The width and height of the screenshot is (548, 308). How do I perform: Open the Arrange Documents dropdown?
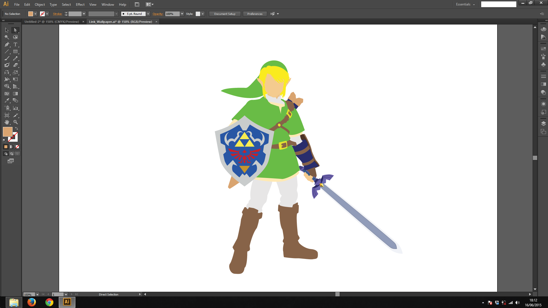click(150, 5)
